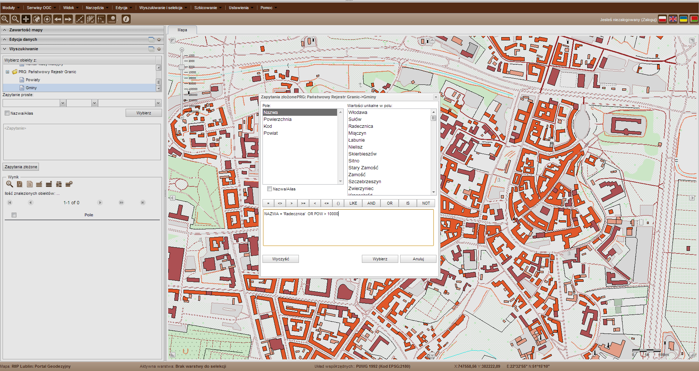
Task: Click the map zoom level slider handle
Action: (182, 67)
